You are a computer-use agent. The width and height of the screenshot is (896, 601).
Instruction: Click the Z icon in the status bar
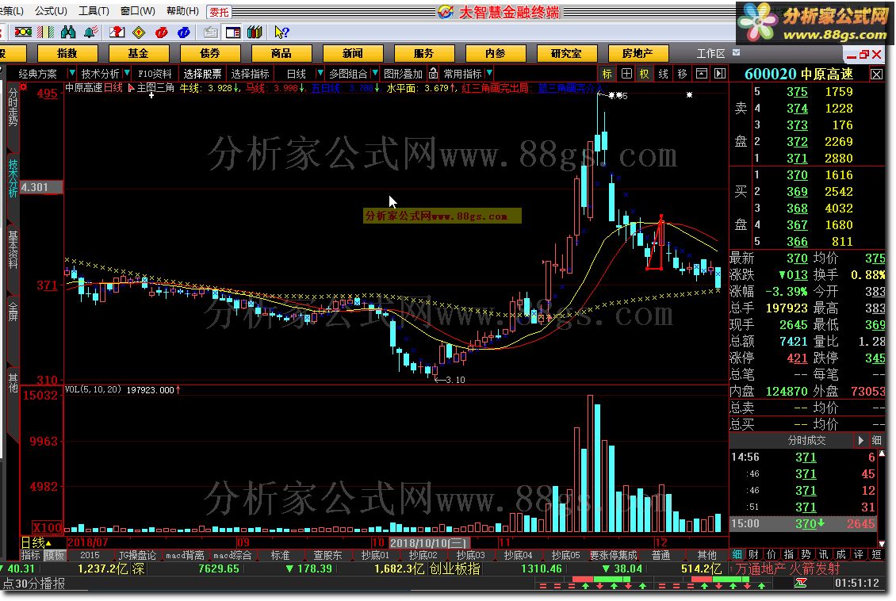(801, 583)
